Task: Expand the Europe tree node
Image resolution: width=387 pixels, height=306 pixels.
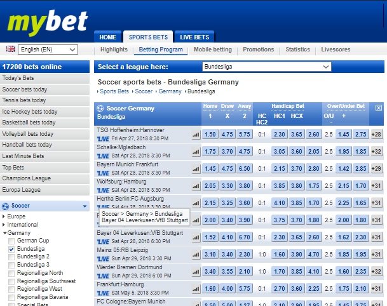Action: tap(3, 216)
